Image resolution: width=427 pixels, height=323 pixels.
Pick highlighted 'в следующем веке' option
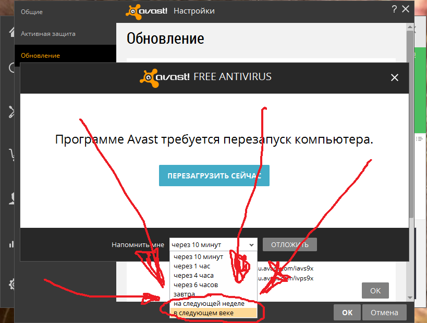click(x=203, y=313)
